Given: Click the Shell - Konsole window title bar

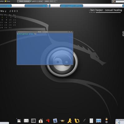Looking at the screenshot, I should [43, 32].
